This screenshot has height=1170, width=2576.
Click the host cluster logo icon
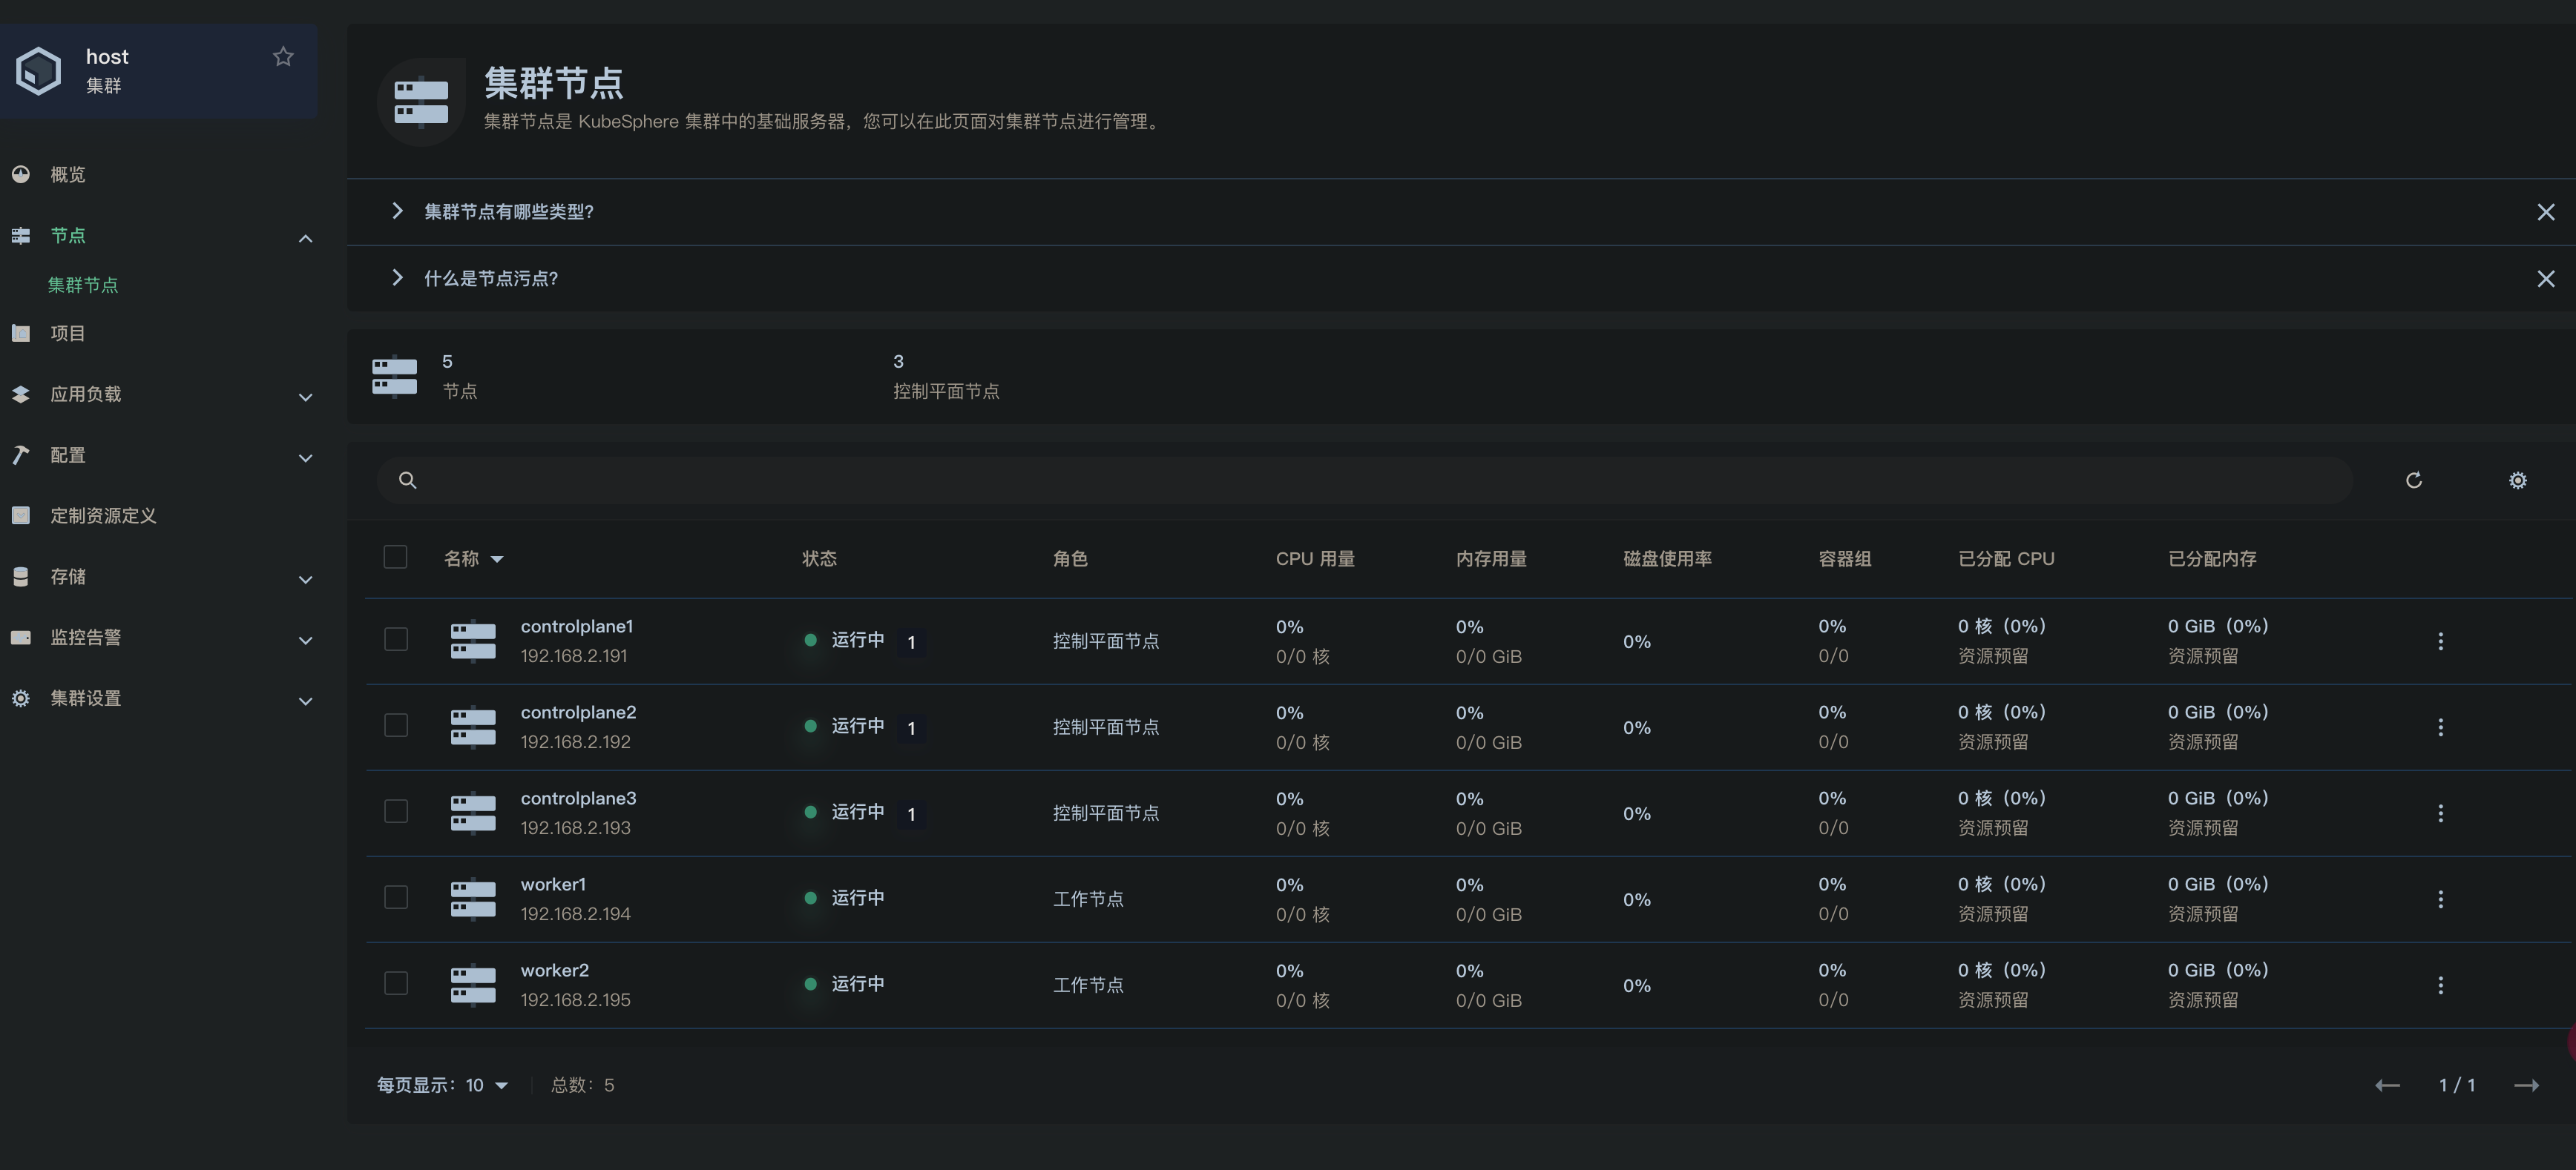pos(39,71)
